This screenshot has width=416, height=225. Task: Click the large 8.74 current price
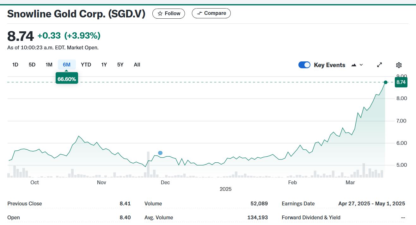(x=20, y=36)
